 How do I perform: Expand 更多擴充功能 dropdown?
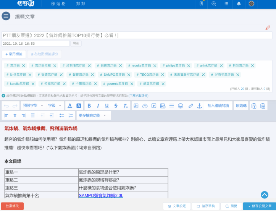pyautogui.click(x=94, y=115)
